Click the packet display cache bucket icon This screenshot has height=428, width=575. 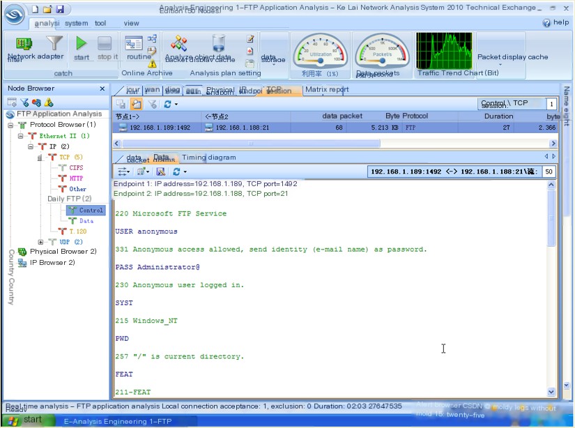[x=219, y=43]
